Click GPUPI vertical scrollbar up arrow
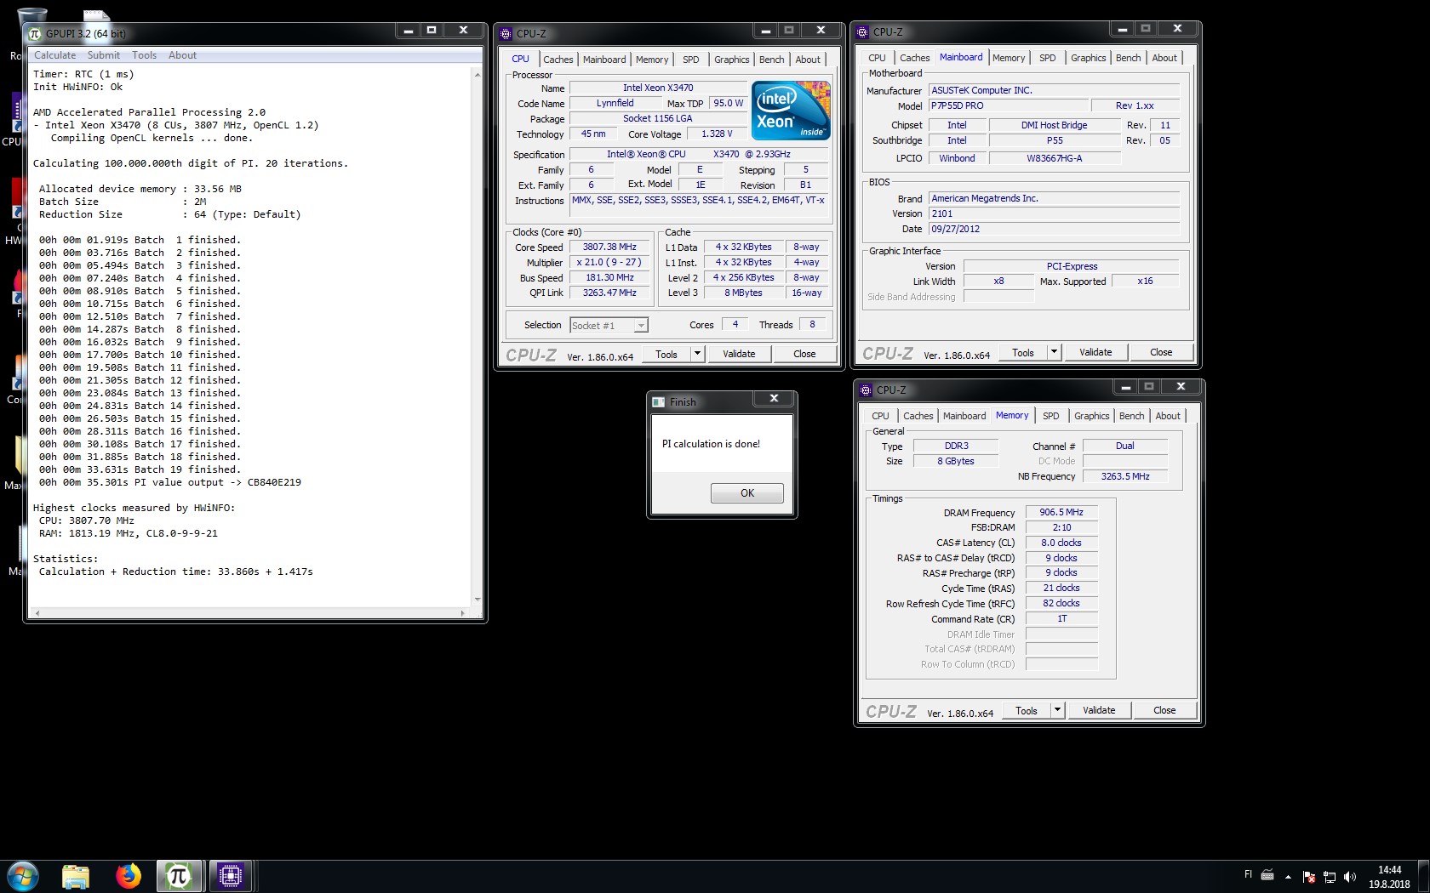1430x893 pixels. click(x=478, y=74)
